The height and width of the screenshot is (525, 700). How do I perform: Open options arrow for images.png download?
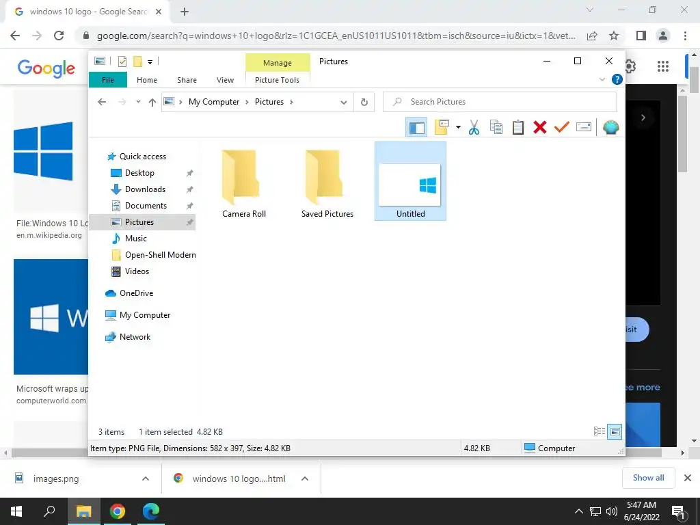coord(146,478)
